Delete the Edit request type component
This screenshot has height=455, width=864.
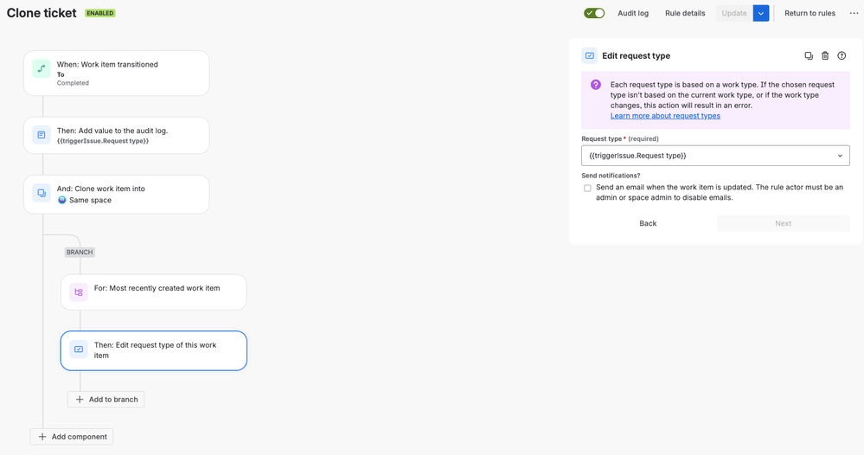[825, 55]
